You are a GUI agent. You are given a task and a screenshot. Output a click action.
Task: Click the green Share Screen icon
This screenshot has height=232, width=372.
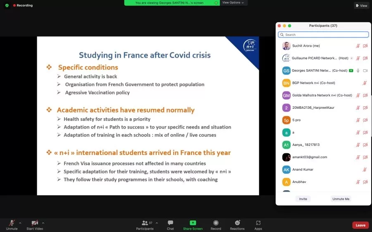(x=193, y=223)
